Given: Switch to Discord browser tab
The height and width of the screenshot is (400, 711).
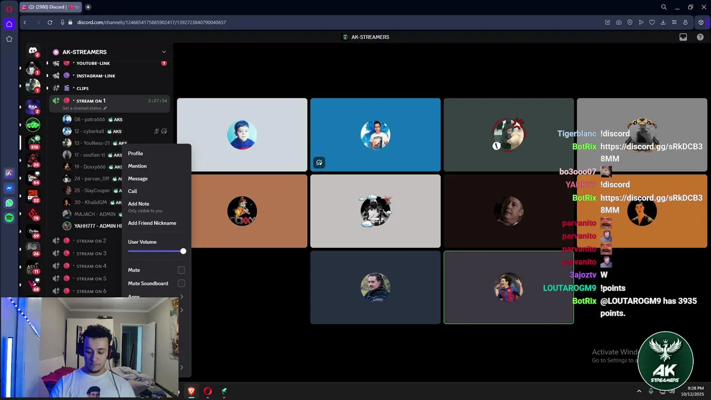Looking at the screenshot, I should coord(51,7).
